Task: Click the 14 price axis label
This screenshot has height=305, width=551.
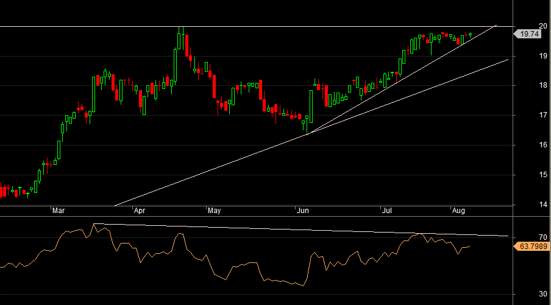Action: pos(543,205)
